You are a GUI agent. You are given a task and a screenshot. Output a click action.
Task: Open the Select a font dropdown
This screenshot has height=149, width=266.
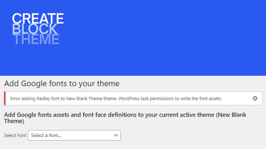(74, 135)
